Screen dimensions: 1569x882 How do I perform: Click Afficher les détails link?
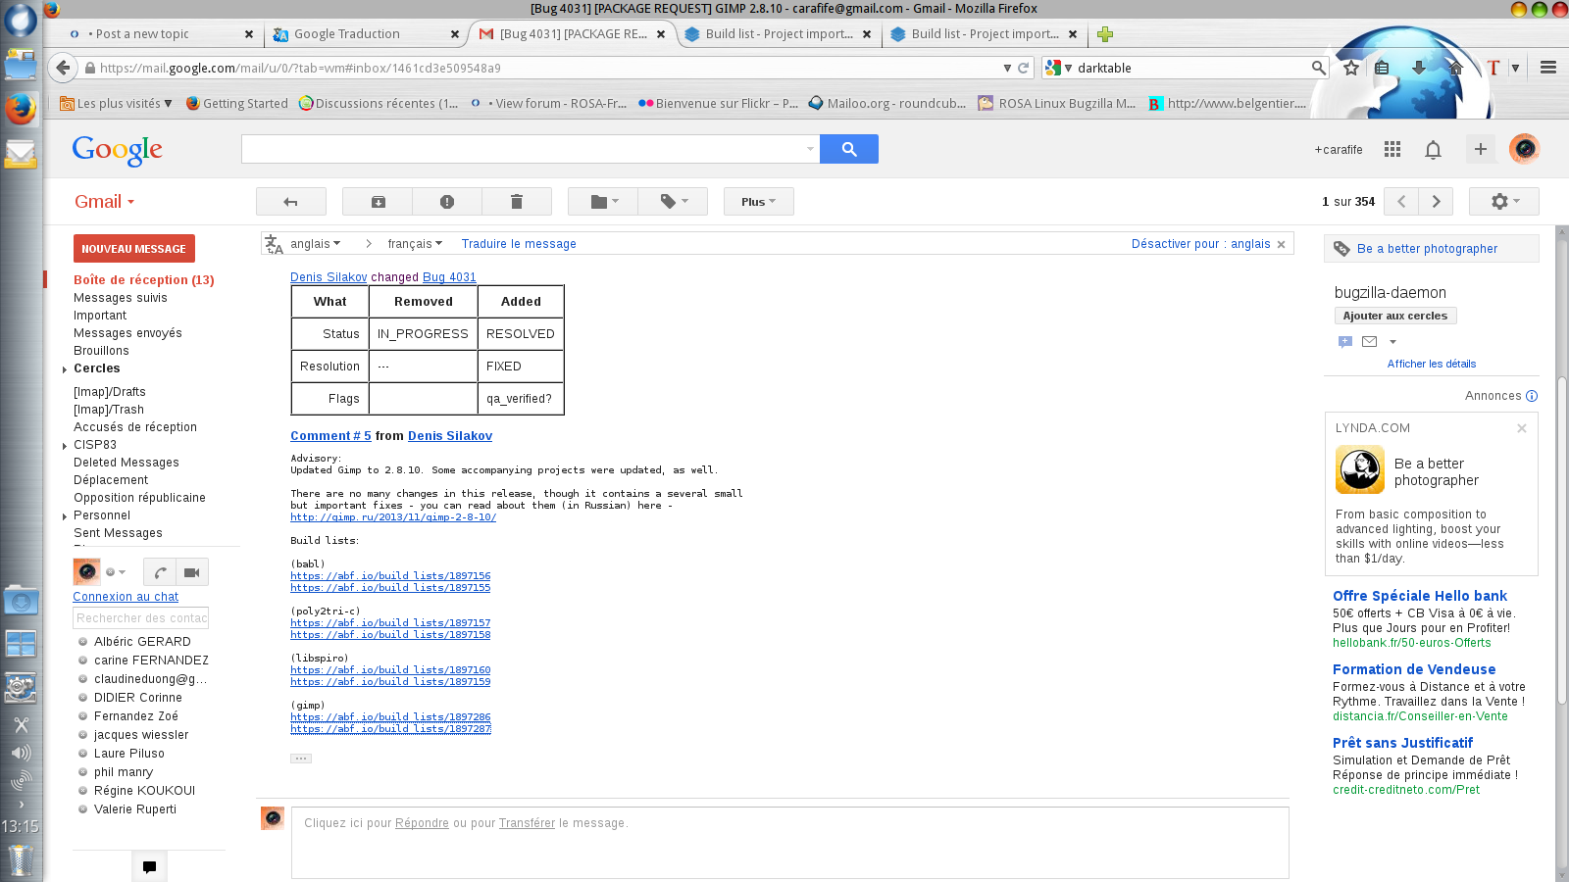pyautogui.click(x=1432, y=364)
